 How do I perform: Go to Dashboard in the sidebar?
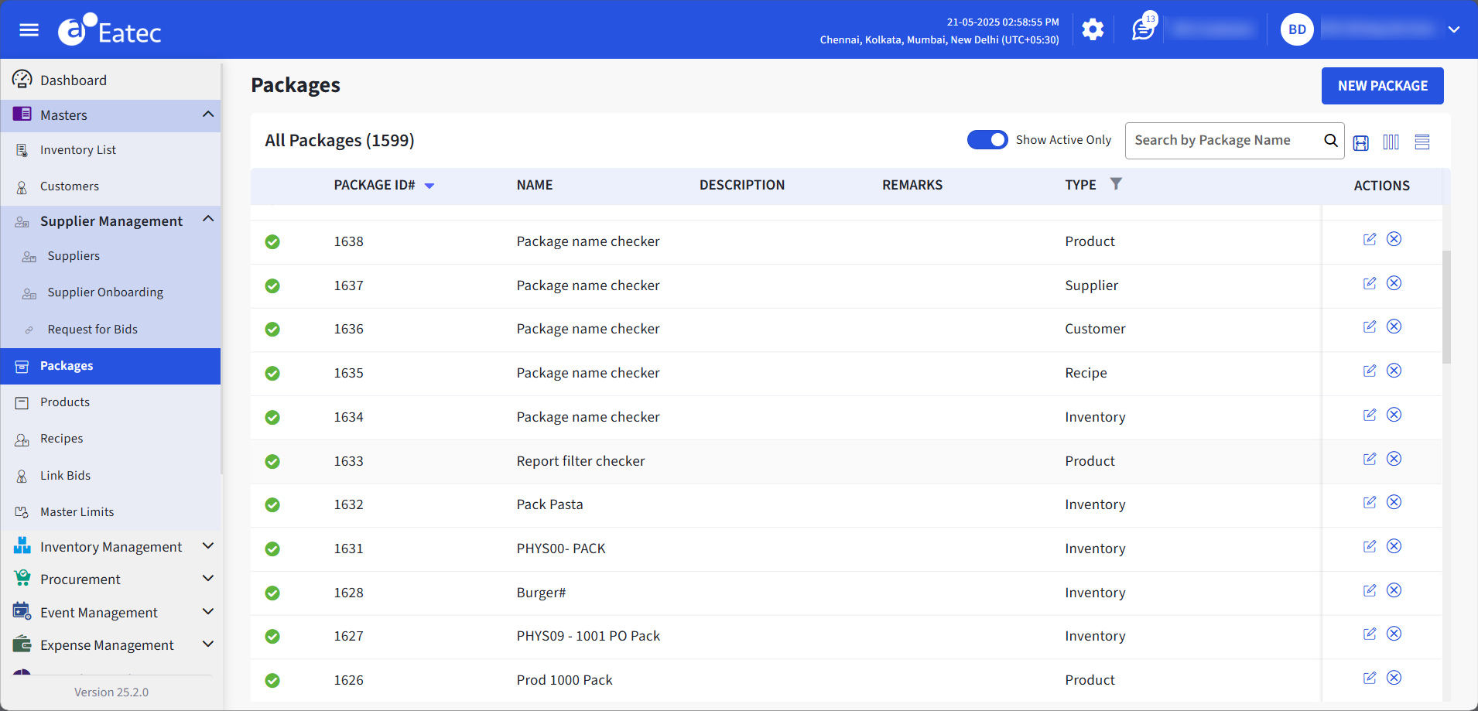pyautogui.click(x=74, y=80)
